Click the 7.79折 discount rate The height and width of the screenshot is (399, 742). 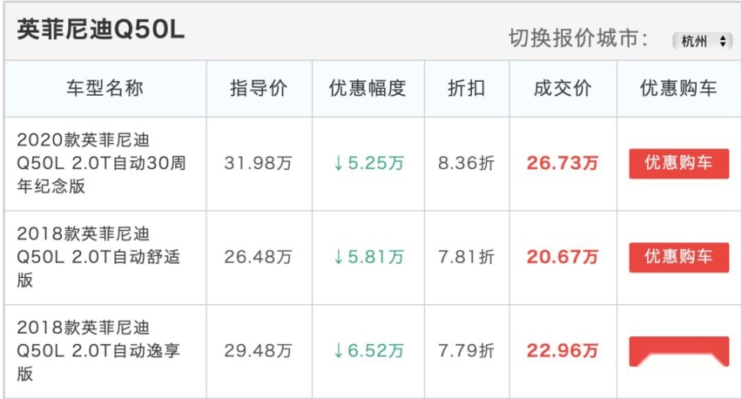(x=466, y=351)
